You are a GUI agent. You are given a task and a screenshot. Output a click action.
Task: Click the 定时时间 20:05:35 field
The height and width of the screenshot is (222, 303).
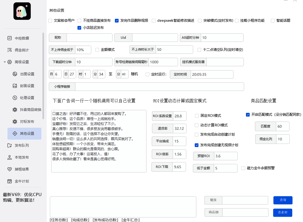point(212,74)
